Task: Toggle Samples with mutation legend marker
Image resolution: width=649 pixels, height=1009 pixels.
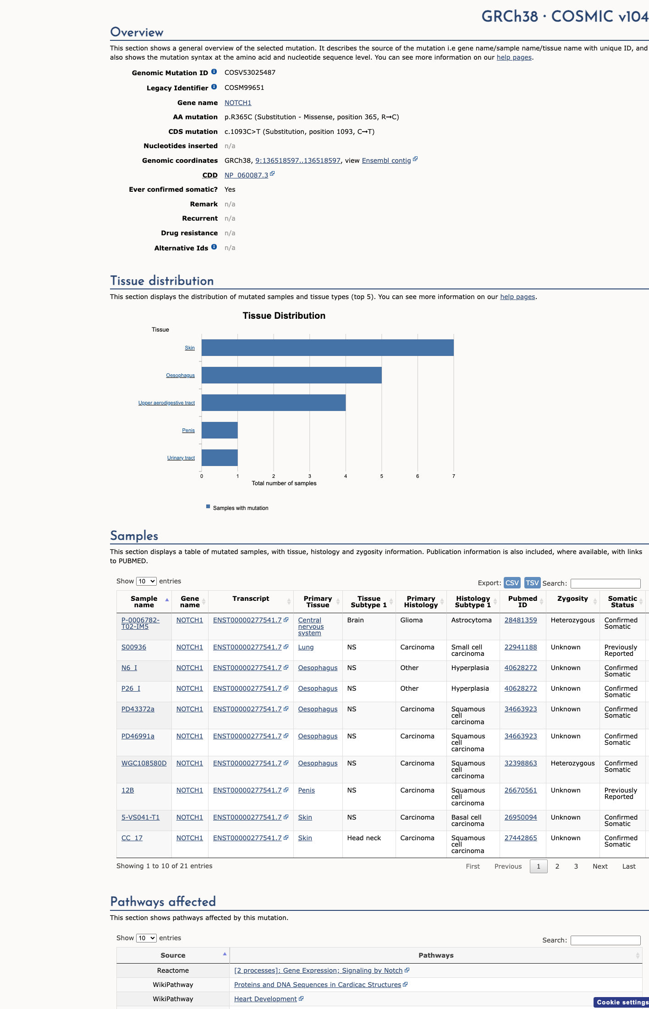Action: 208,507
